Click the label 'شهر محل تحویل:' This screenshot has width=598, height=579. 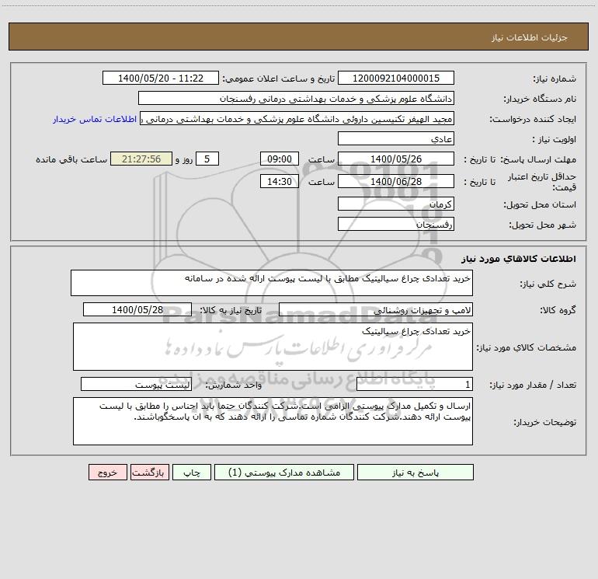[x=543, y=225]
